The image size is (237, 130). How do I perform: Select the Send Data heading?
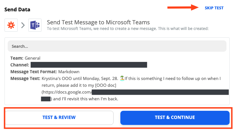[17, 10]
